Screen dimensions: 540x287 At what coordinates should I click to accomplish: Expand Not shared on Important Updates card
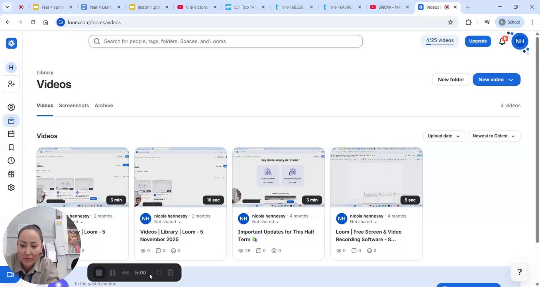265,222
